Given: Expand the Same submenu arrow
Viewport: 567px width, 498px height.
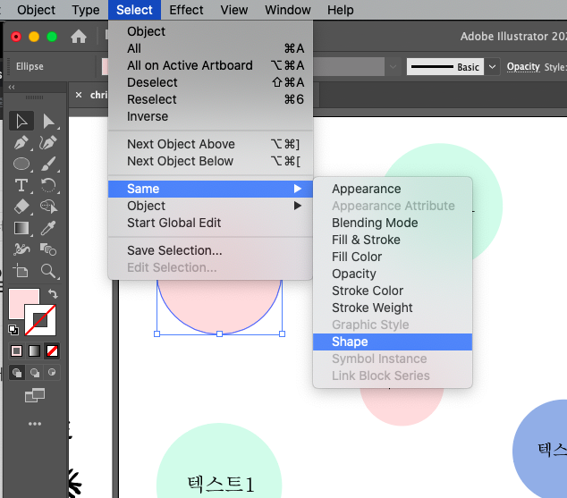Looking at the screenshot, I should pyautogui.click(x=298, y=189).
